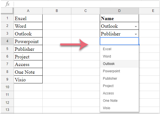Click the bold Name header cell
Screen dimensions: 160x114
pos(119,18)
